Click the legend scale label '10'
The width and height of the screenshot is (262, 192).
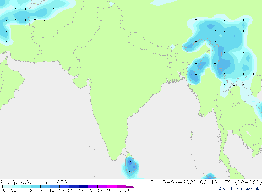[52, 190]
